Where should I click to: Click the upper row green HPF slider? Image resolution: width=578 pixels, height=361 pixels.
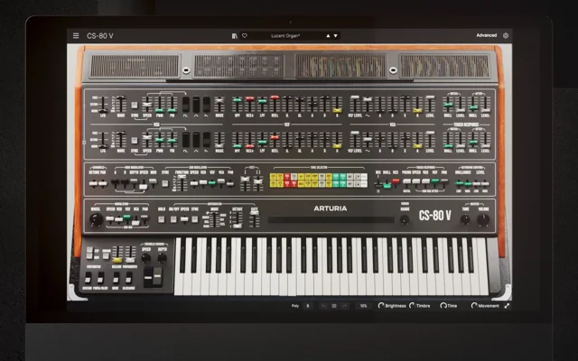click(238, 105)
